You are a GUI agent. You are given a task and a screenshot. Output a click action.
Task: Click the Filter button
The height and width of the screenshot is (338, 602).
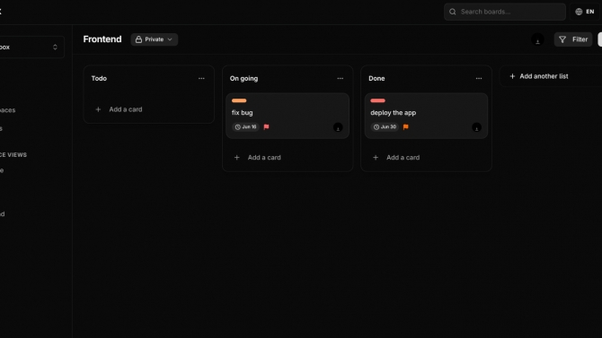(x=573, y=39)
